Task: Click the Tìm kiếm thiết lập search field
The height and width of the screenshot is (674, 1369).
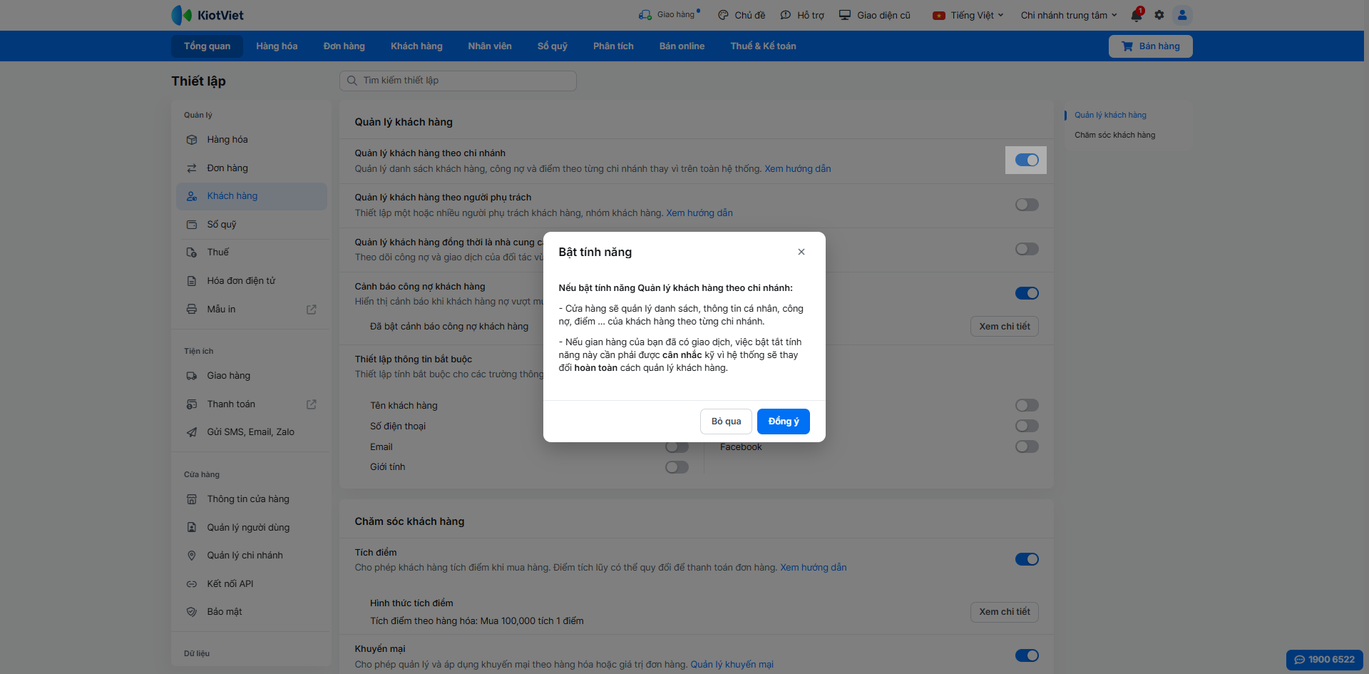Action: pyautogui.click(x=458, y=81)
